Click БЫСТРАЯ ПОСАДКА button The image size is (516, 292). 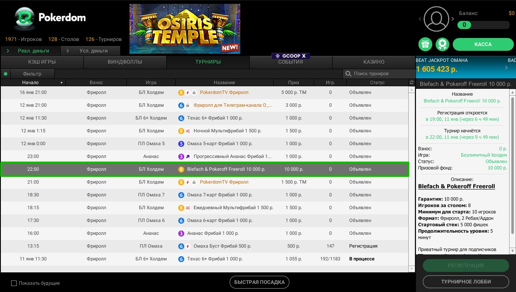(259, 282)
